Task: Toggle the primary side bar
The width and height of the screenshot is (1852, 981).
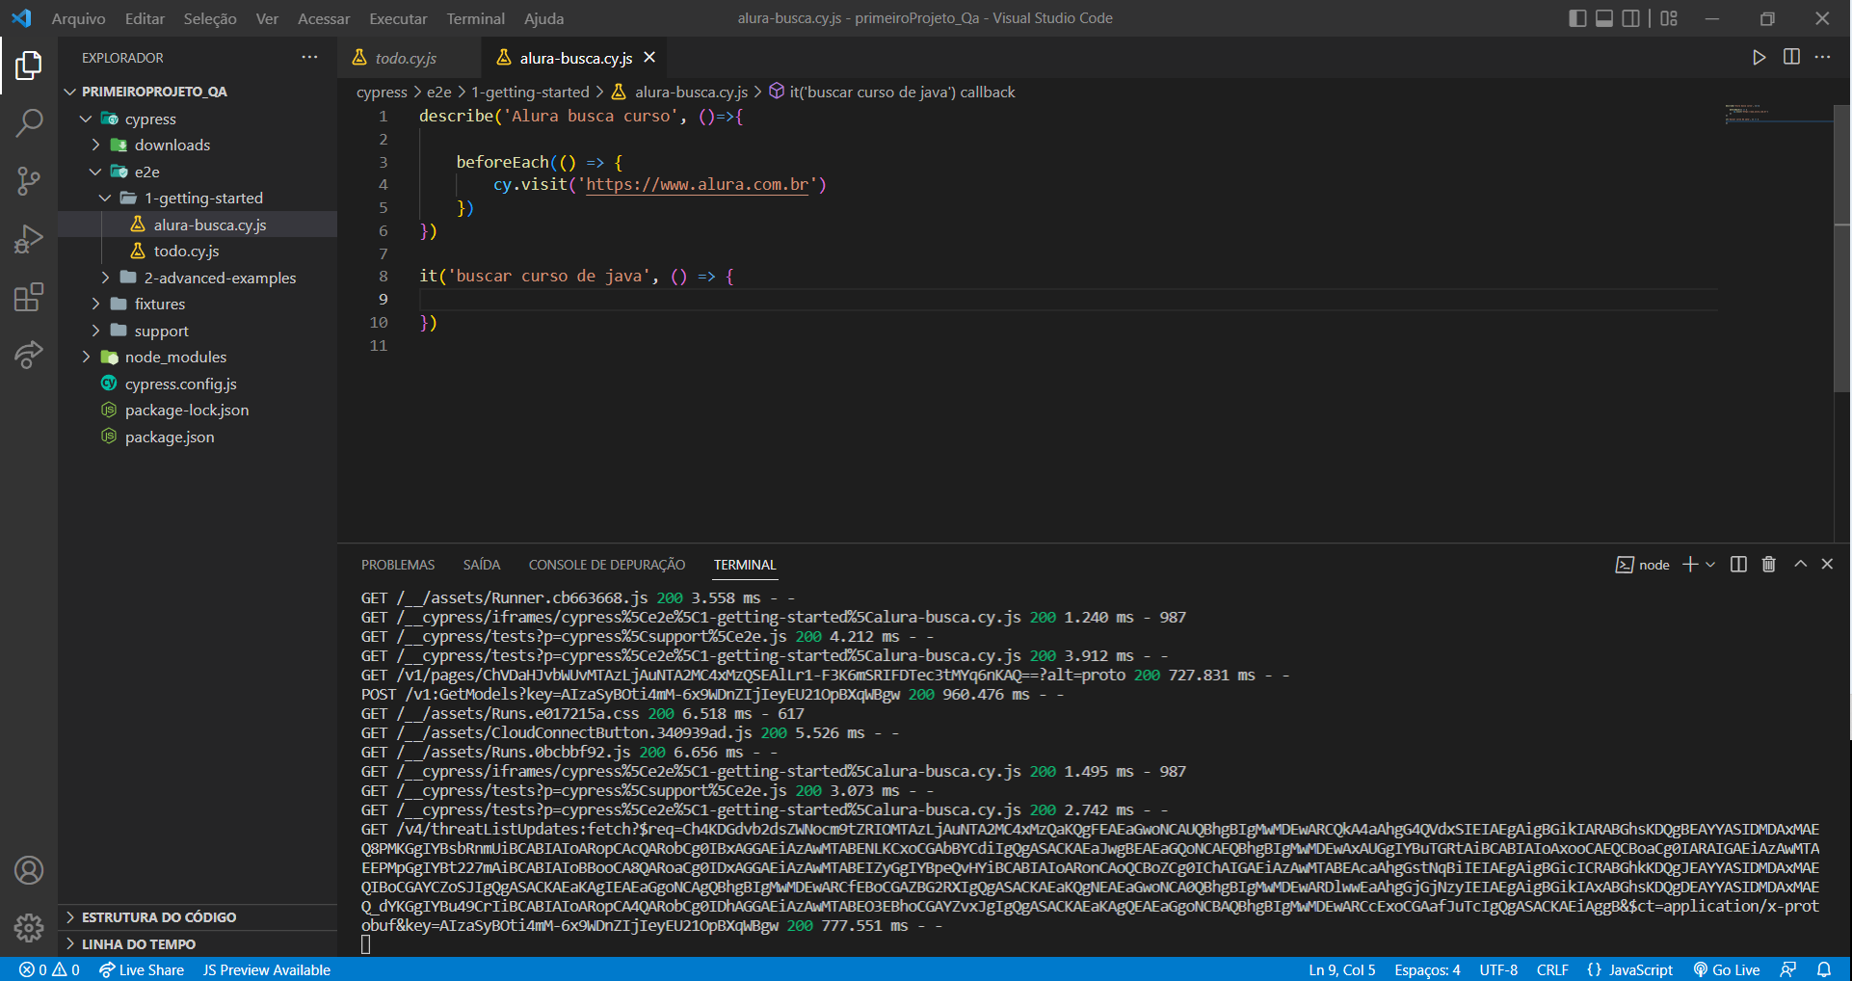Action: click(1577, 18)
